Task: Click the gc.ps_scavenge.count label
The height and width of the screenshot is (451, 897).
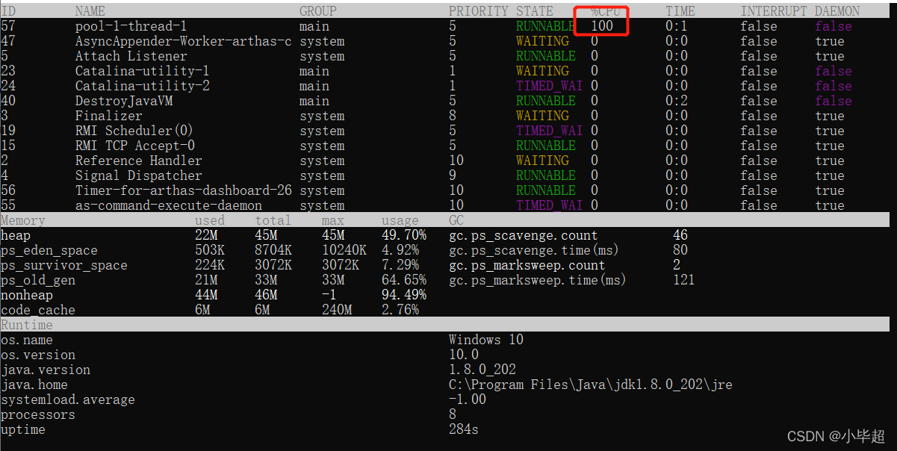Action: pyautogui.click(x=524, y=235)
